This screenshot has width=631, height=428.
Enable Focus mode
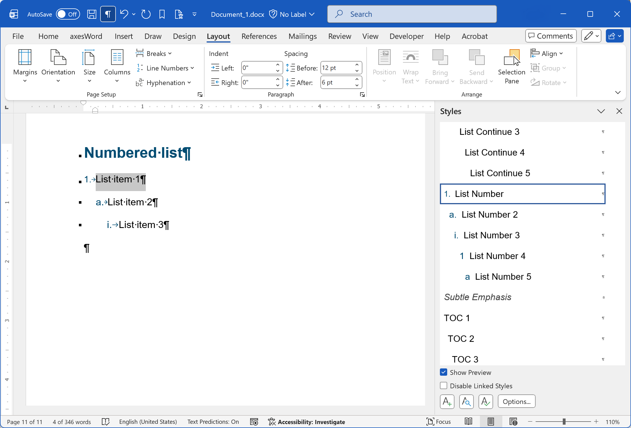pyautogui.click(x=438, y=422)
